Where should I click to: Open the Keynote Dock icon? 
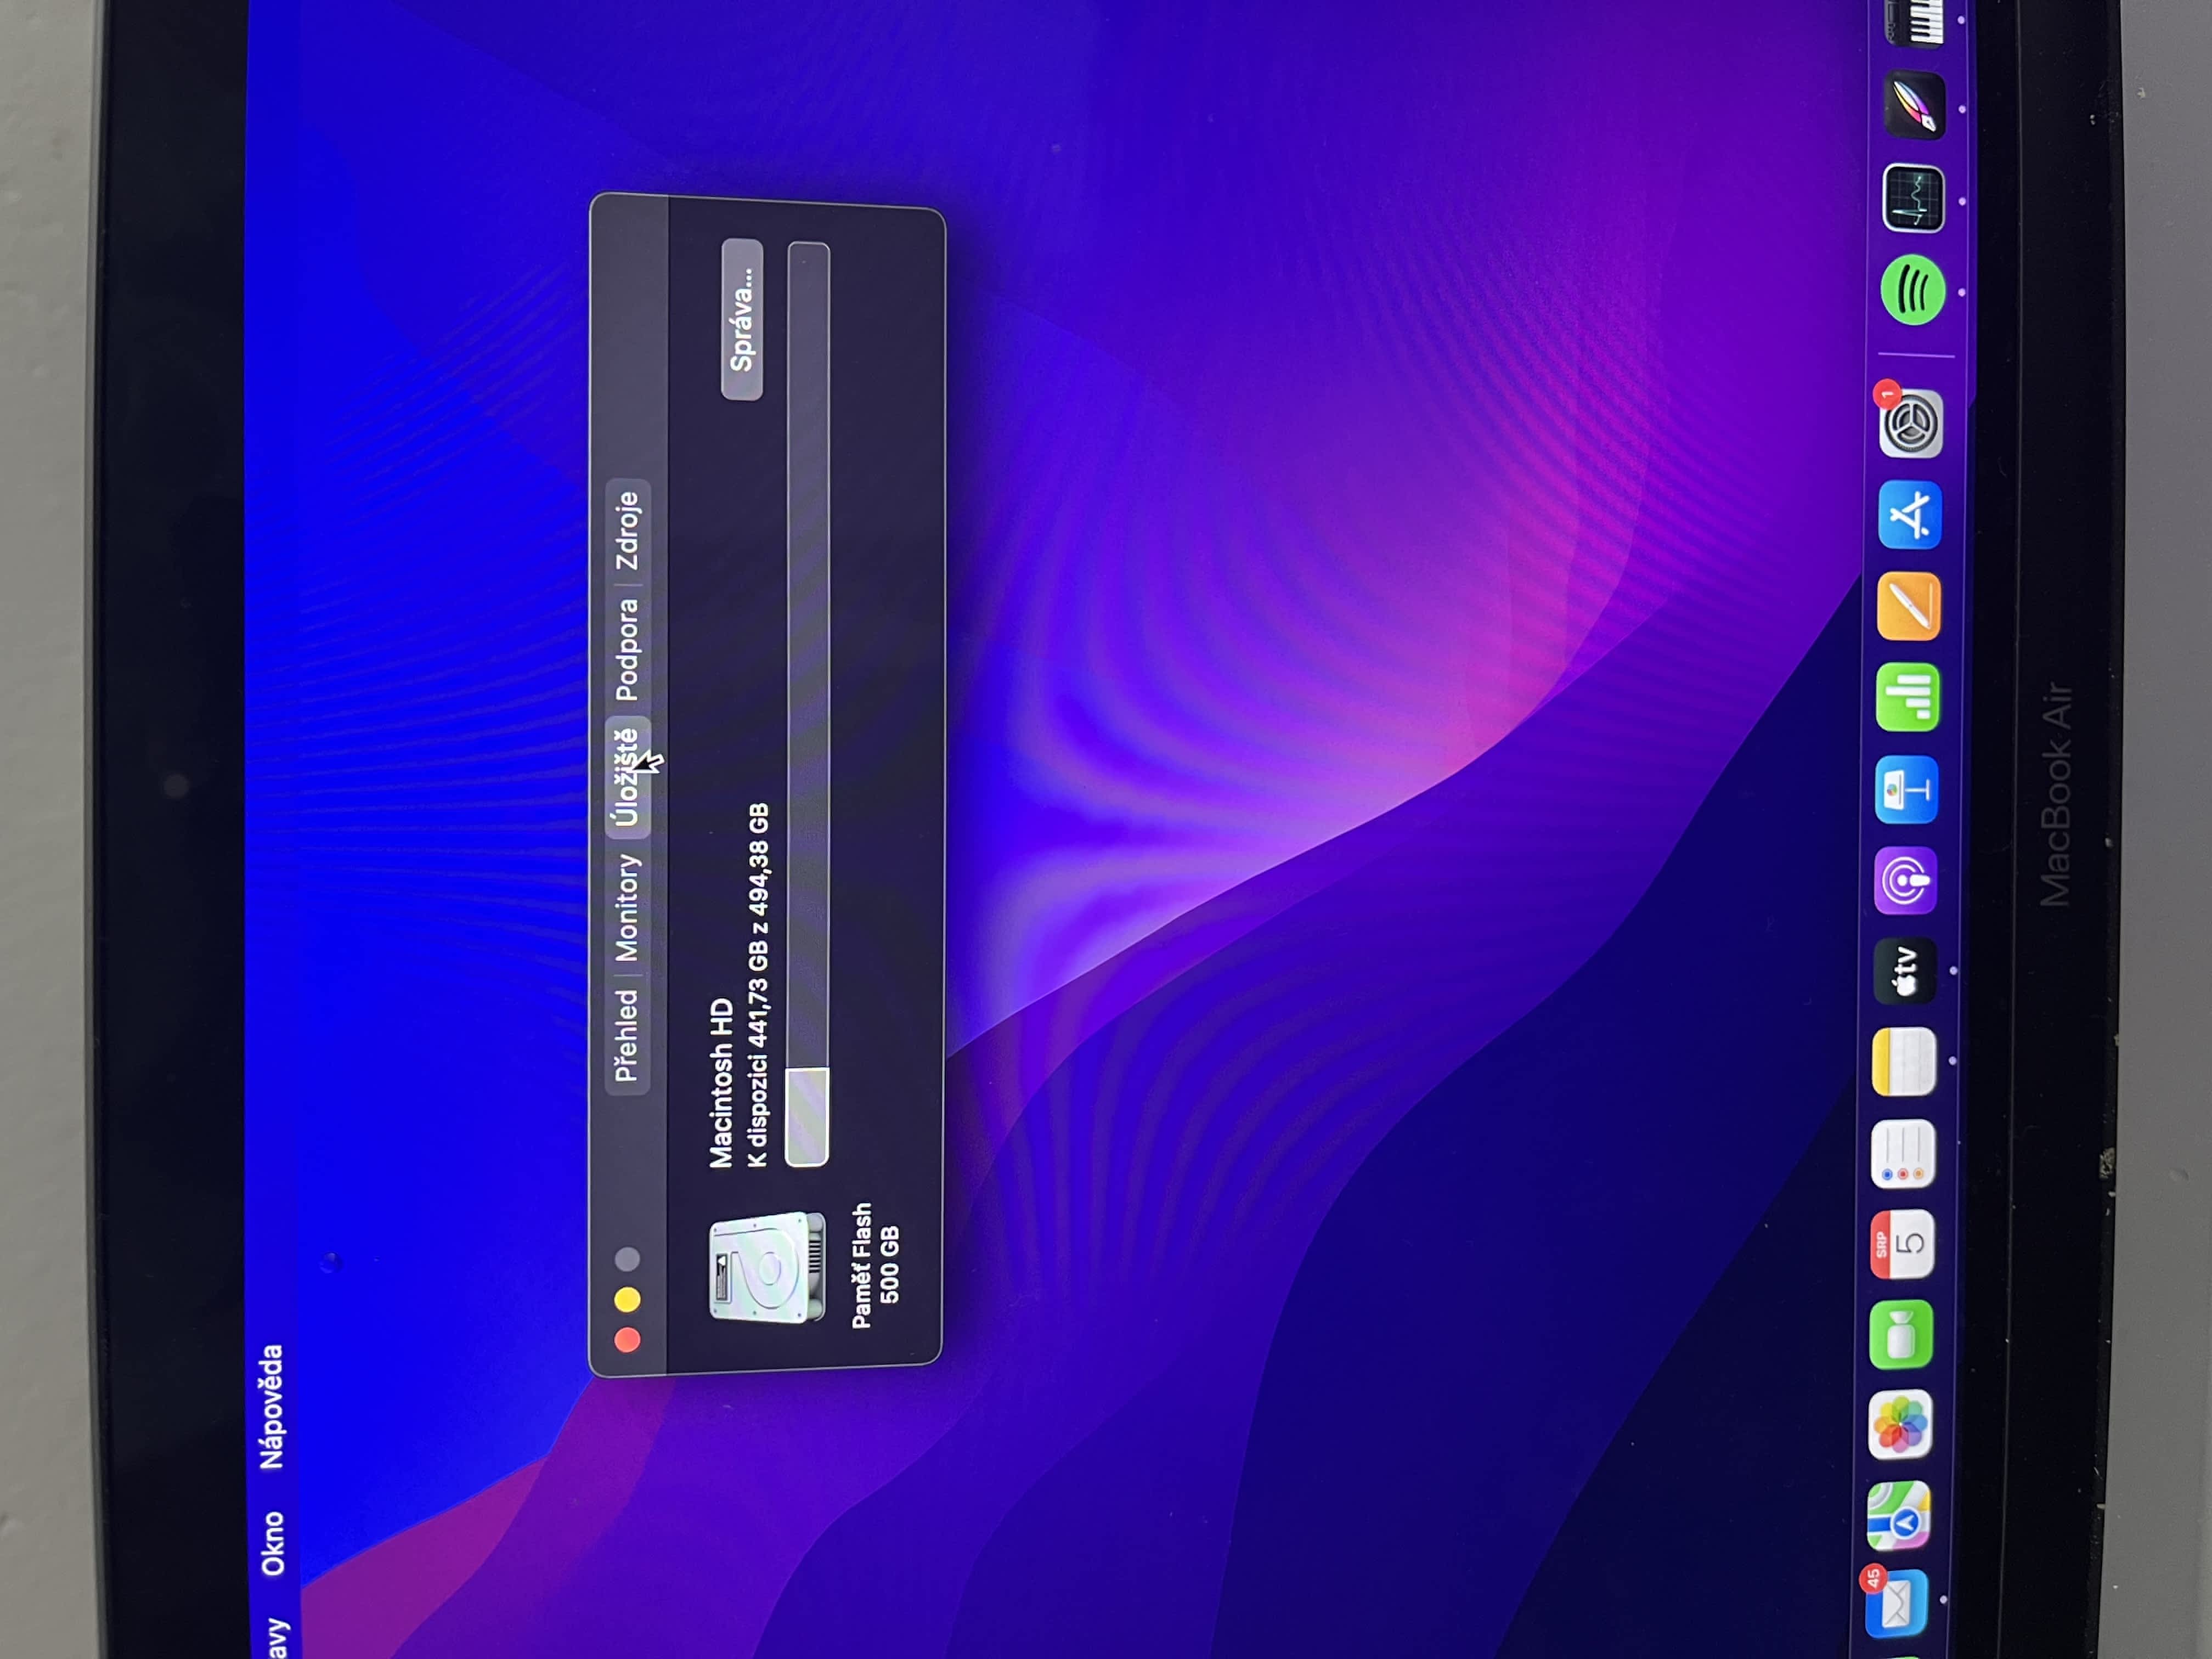pyautogui.click(x=1906, y=789)
